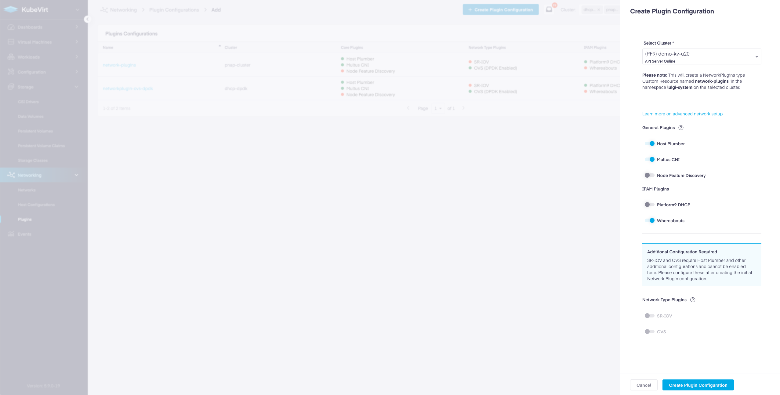Click the Configuration sidebar icon
Screen dimensions: 780x395
point(11,72)
